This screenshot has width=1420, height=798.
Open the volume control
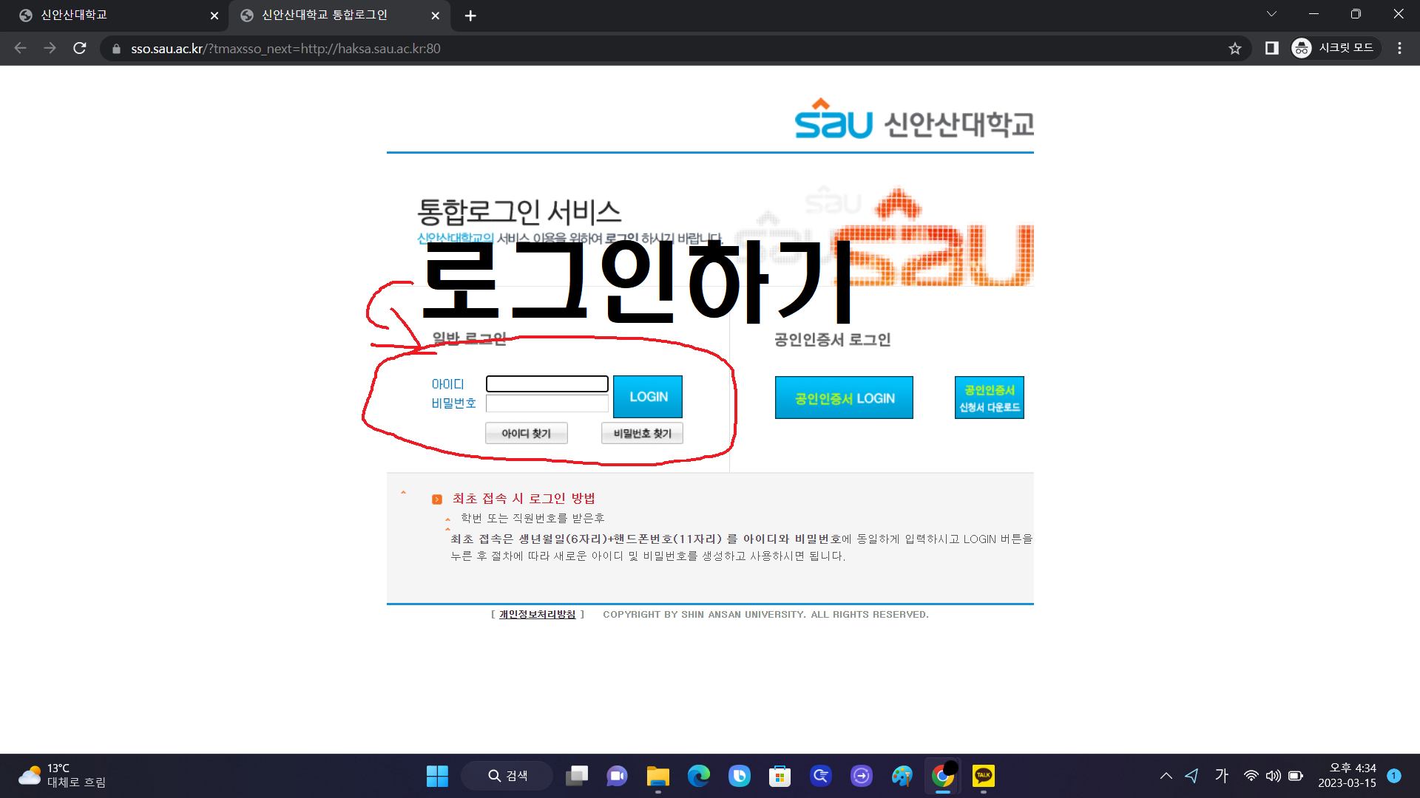(1273, 776)
